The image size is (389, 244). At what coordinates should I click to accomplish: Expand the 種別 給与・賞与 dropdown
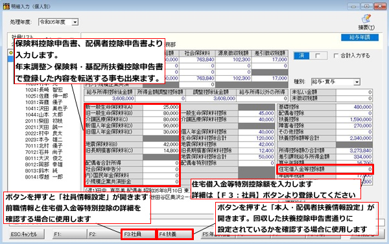pyautogui.click(x=357, y=82)
